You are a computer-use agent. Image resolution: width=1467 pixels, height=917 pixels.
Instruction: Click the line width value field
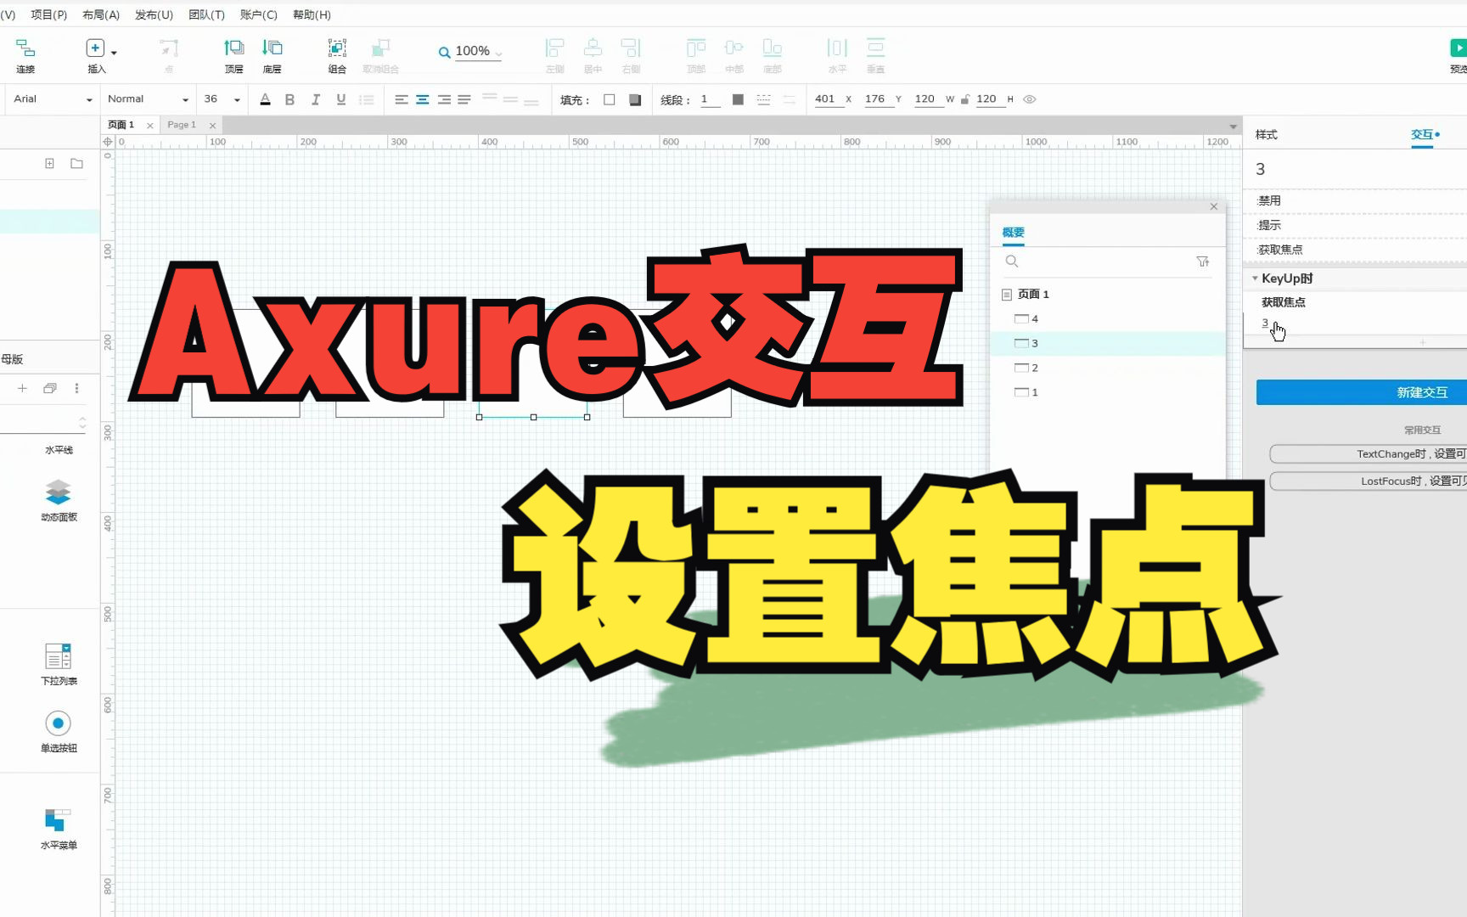[x=710, y=99]
